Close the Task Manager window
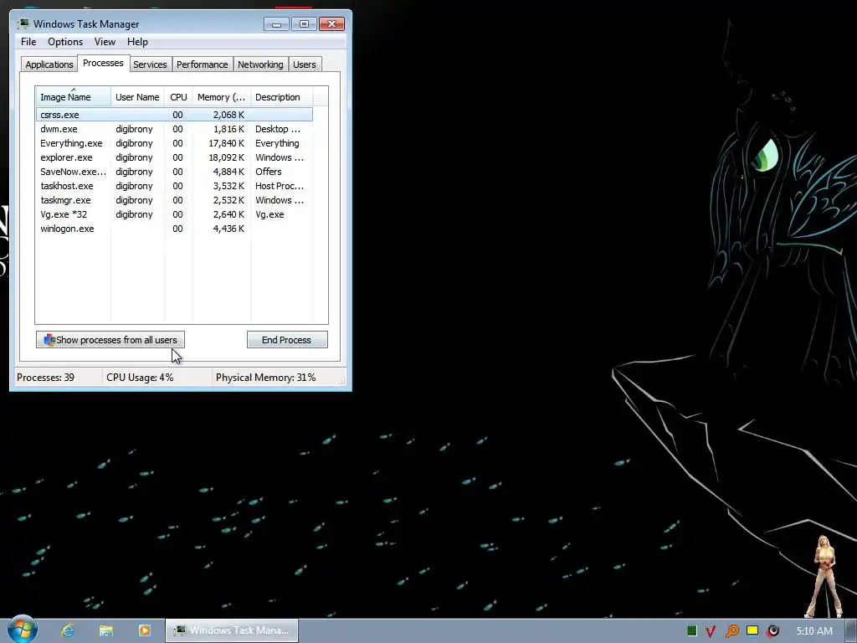Viewport: 857px width, 643px height. coord(331,24)
